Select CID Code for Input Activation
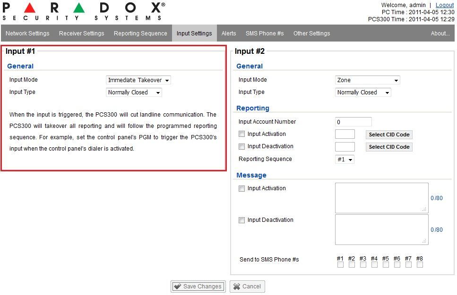457x295 pixels. coord(389,135)
